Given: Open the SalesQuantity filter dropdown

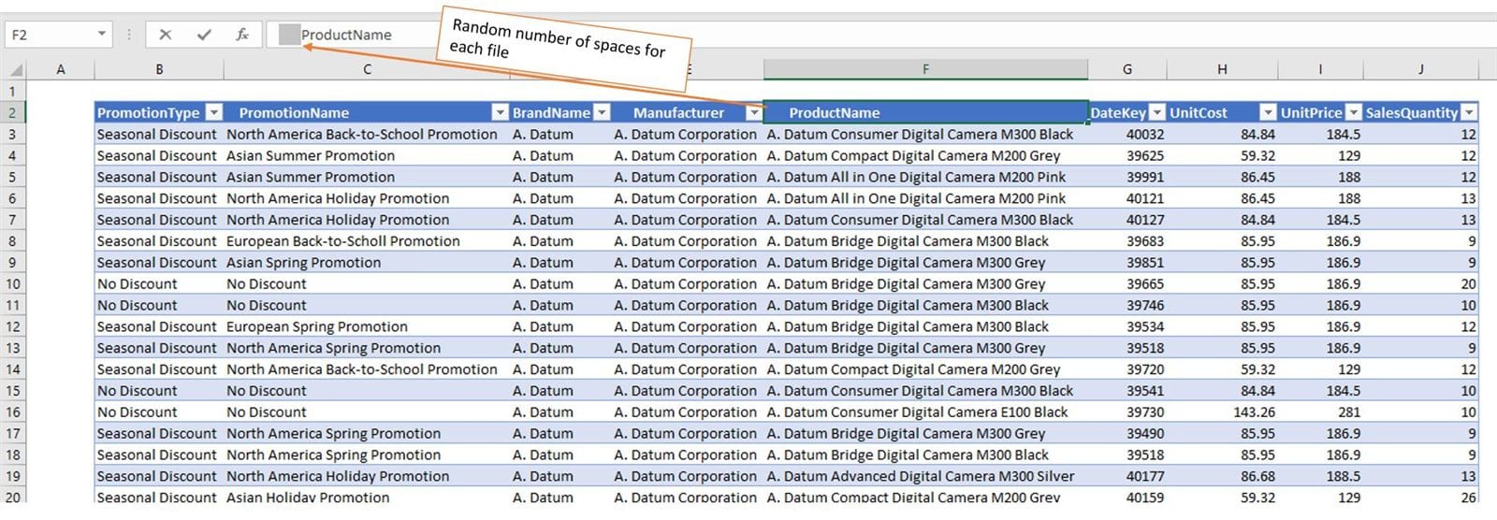Looking at the screenshot, I should pos(1469,112).
